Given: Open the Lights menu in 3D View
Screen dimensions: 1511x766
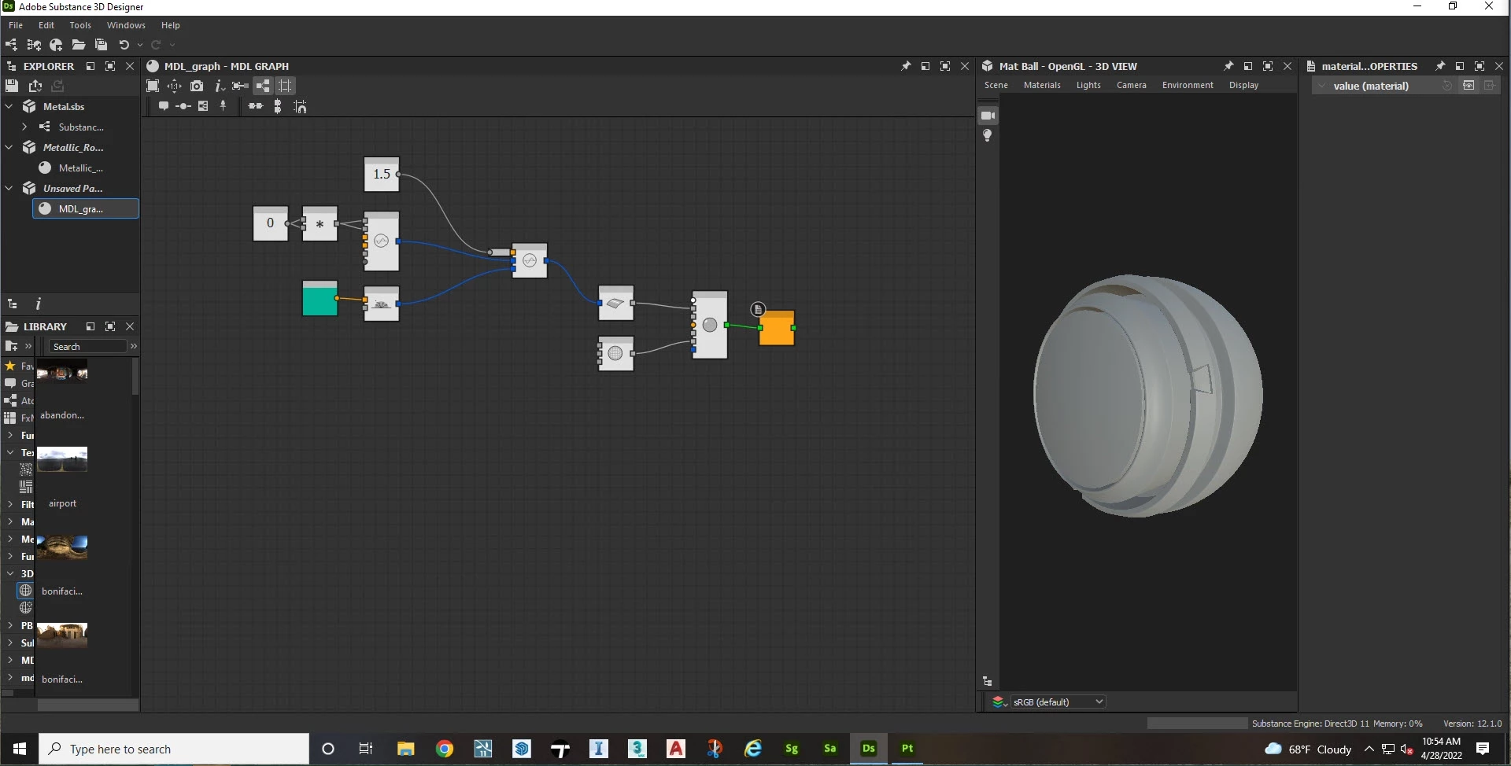Looking at the screenshot, I should click(x=1089, y=85).
